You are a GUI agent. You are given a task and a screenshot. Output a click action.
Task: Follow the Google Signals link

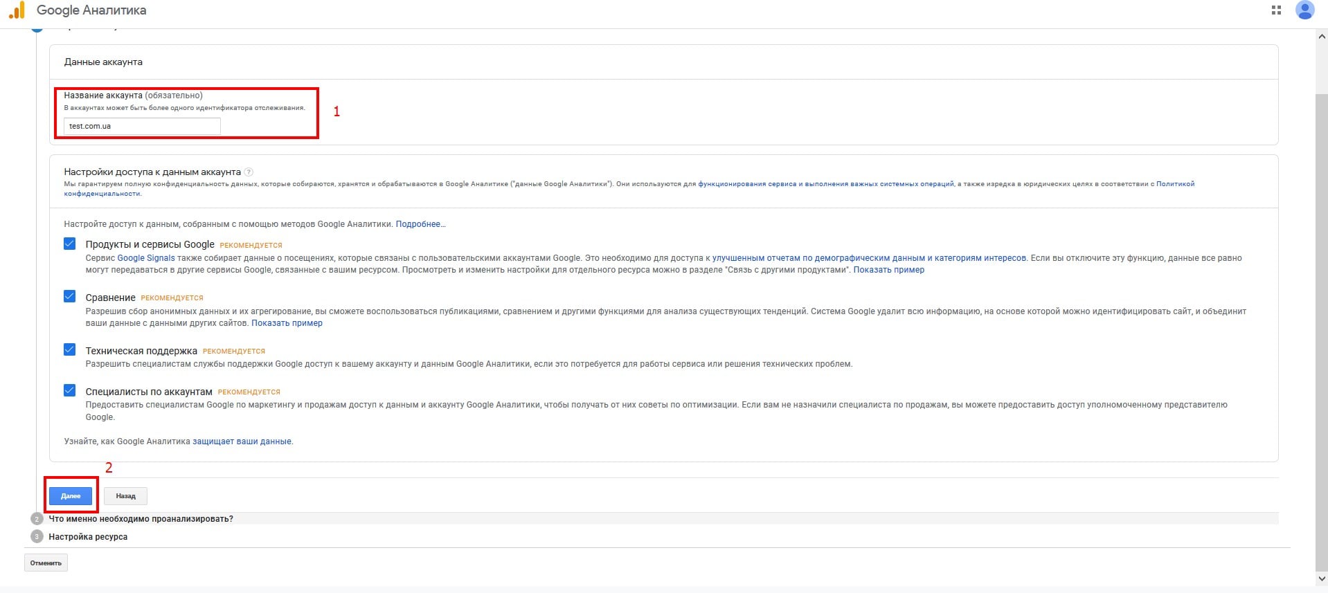click(146, 258)
